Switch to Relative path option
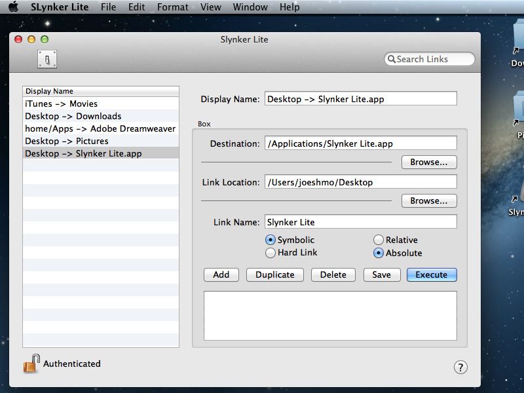This screenshot has width=524, height=393. [379, 240]
